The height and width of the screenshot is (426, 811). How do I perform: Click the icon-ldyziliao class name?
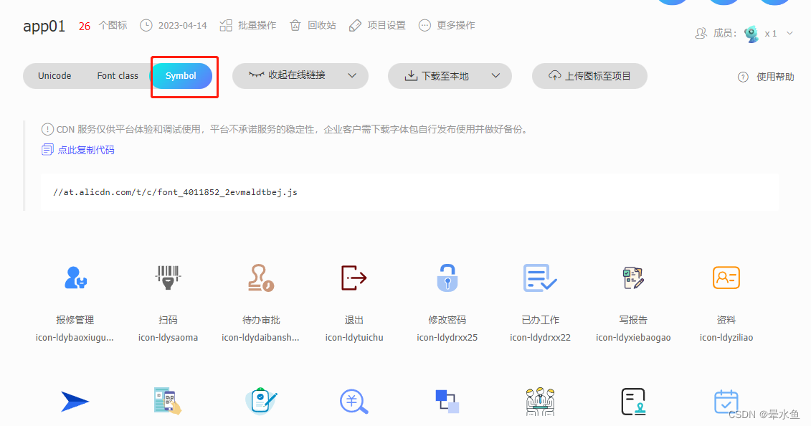pos(726,338)
